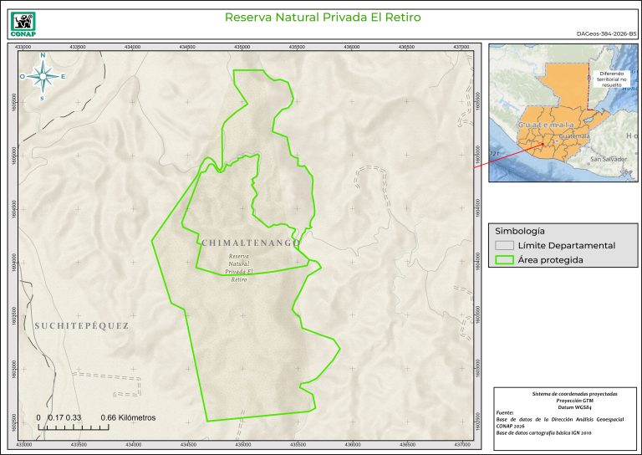The image size is (642, 455).
Task: Click the gray Límite Departamental legend swatch
Action: 504,245
